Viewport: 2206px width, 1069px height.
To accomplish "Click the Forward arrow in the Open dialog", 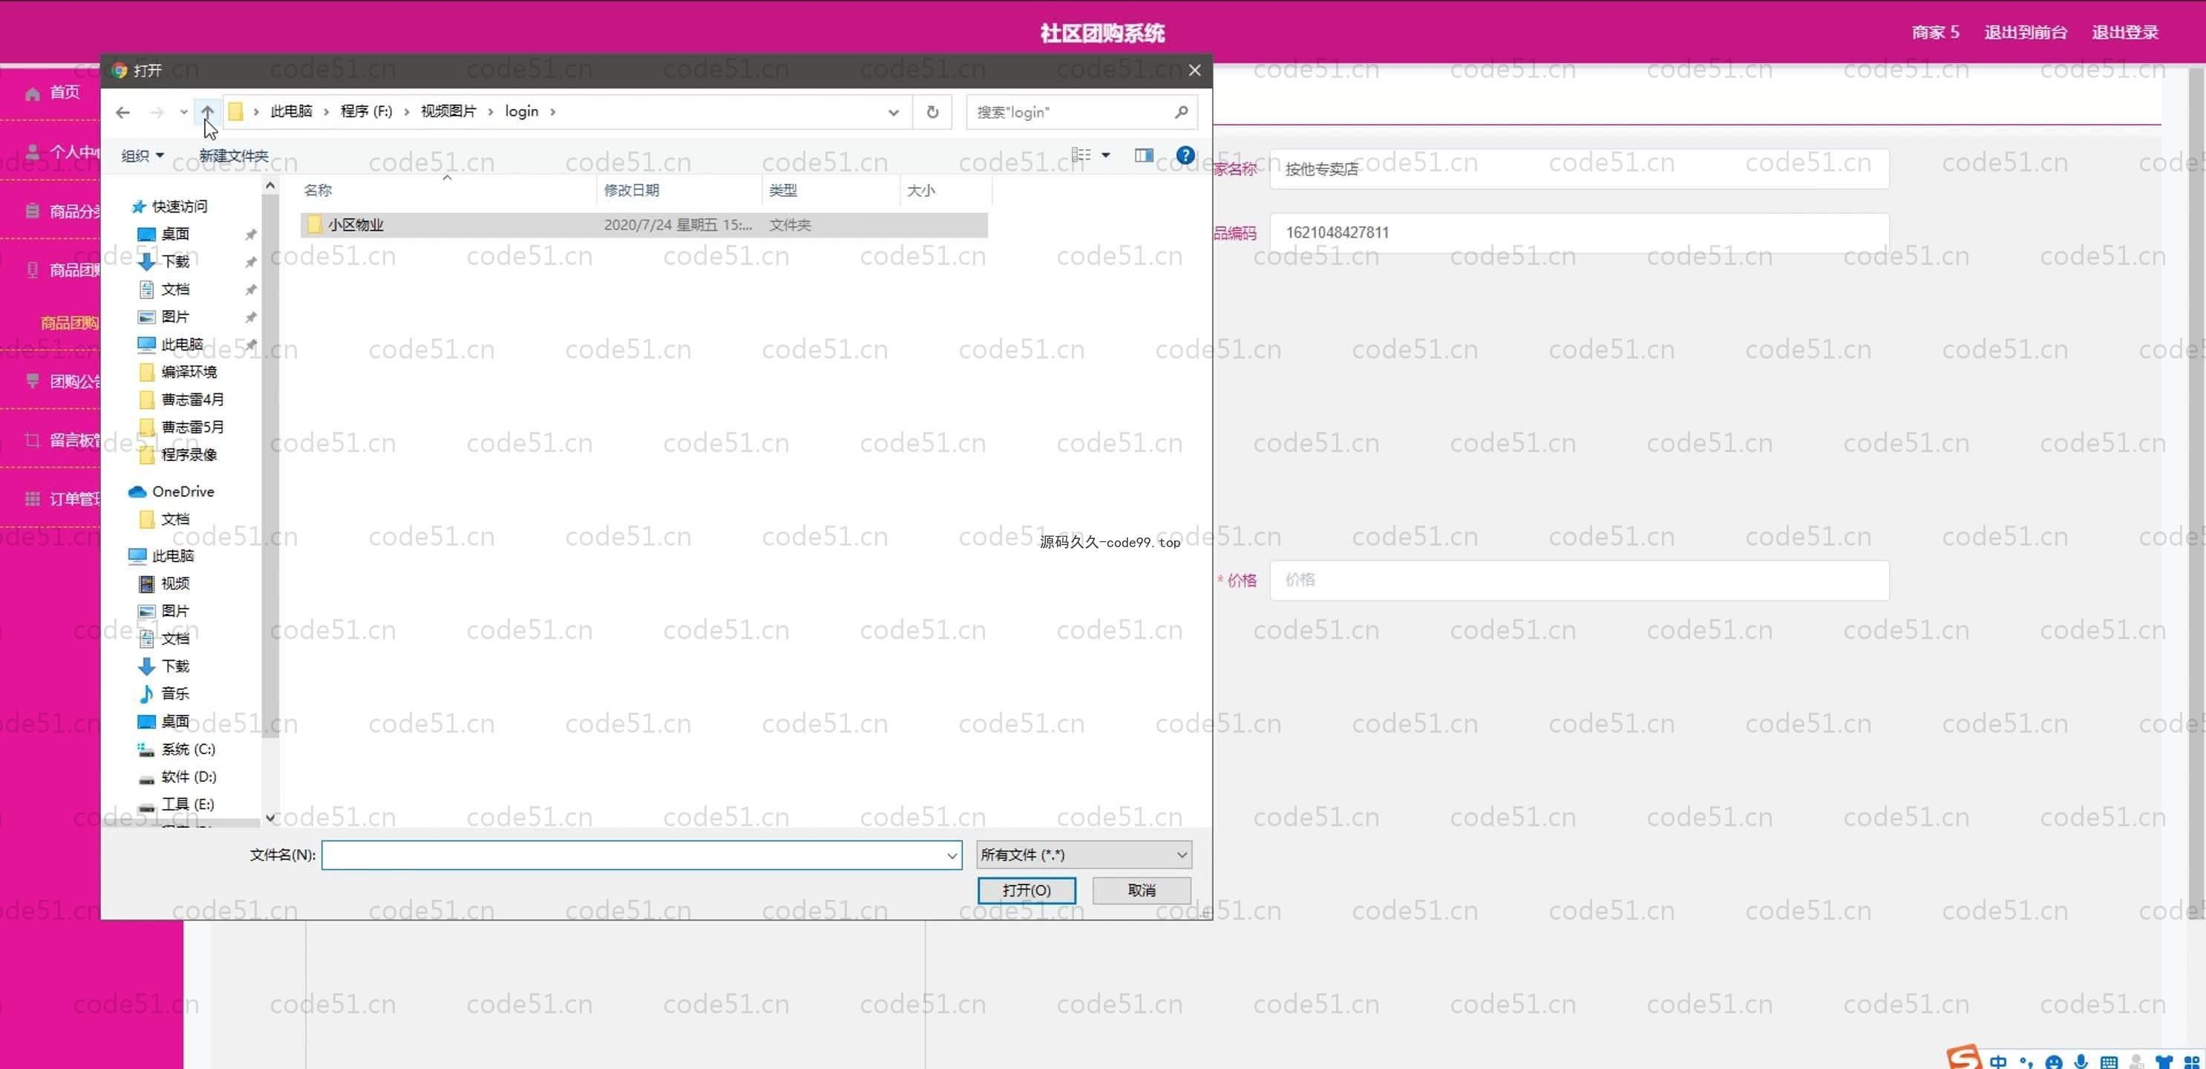I will (157, 112).
